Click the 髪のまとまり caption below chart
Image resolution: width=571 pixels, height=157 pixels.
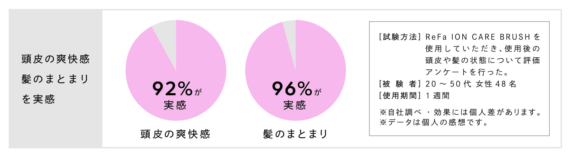tap(296, 134)
